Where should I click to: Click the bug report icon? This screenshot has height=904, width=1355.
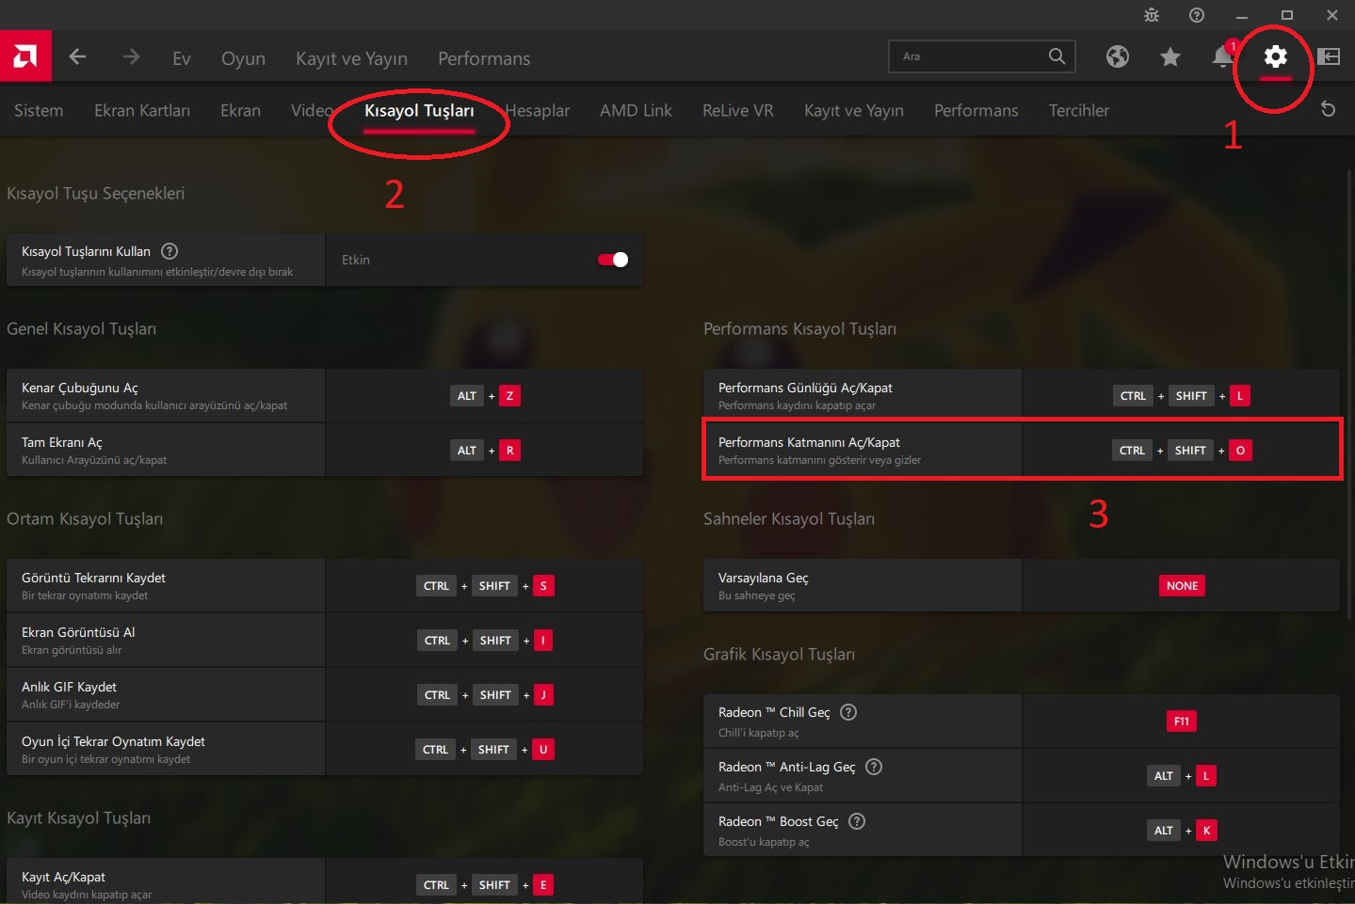click(1152, 15)
